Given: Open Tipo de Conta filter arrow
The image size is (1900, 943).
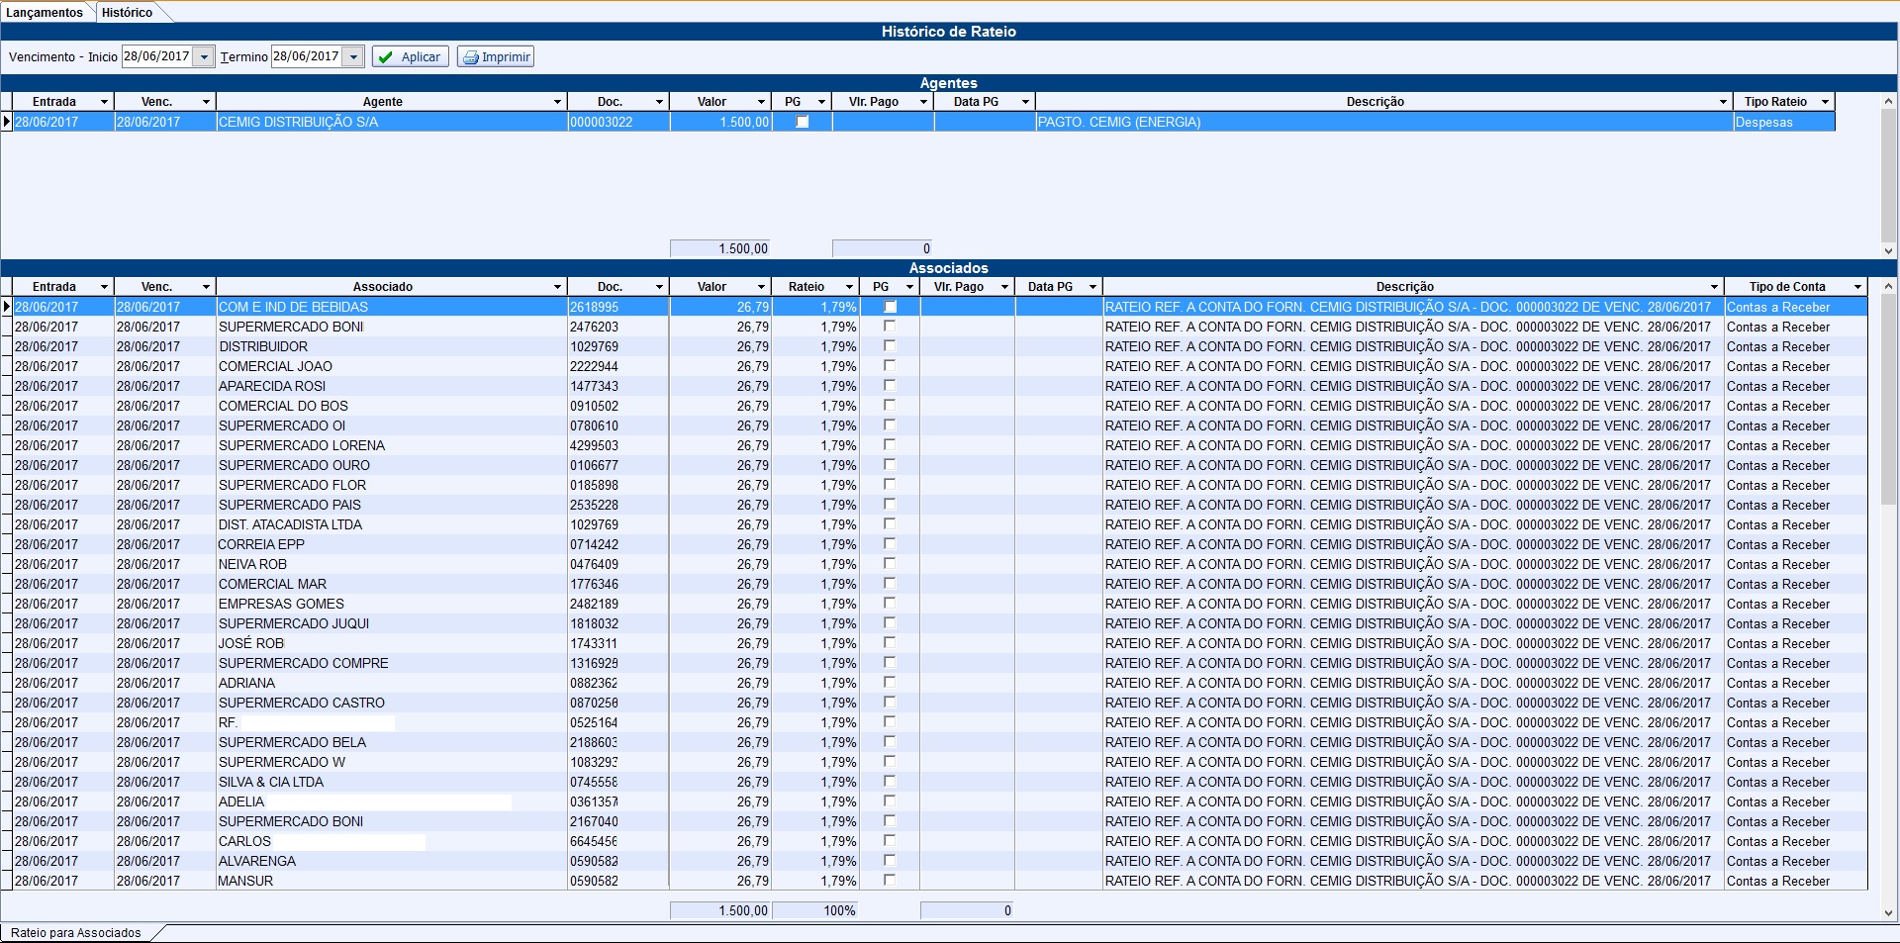Looking at the screenshot, I should pyautogui.click(x=1857, y=287).
